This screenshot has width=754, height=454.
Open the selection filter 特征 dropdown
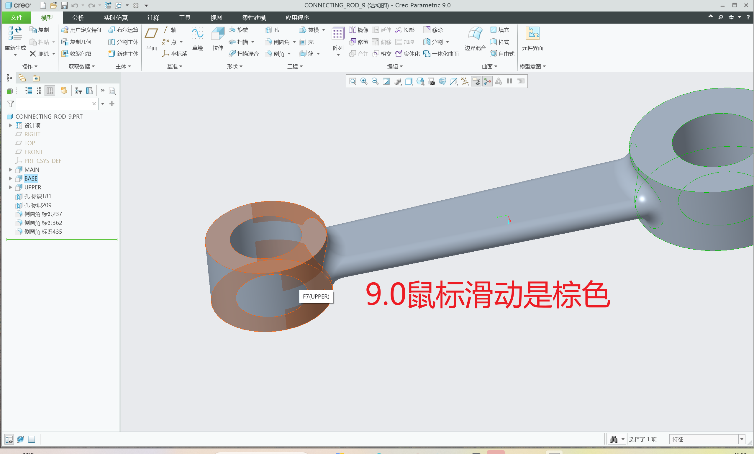741,439
